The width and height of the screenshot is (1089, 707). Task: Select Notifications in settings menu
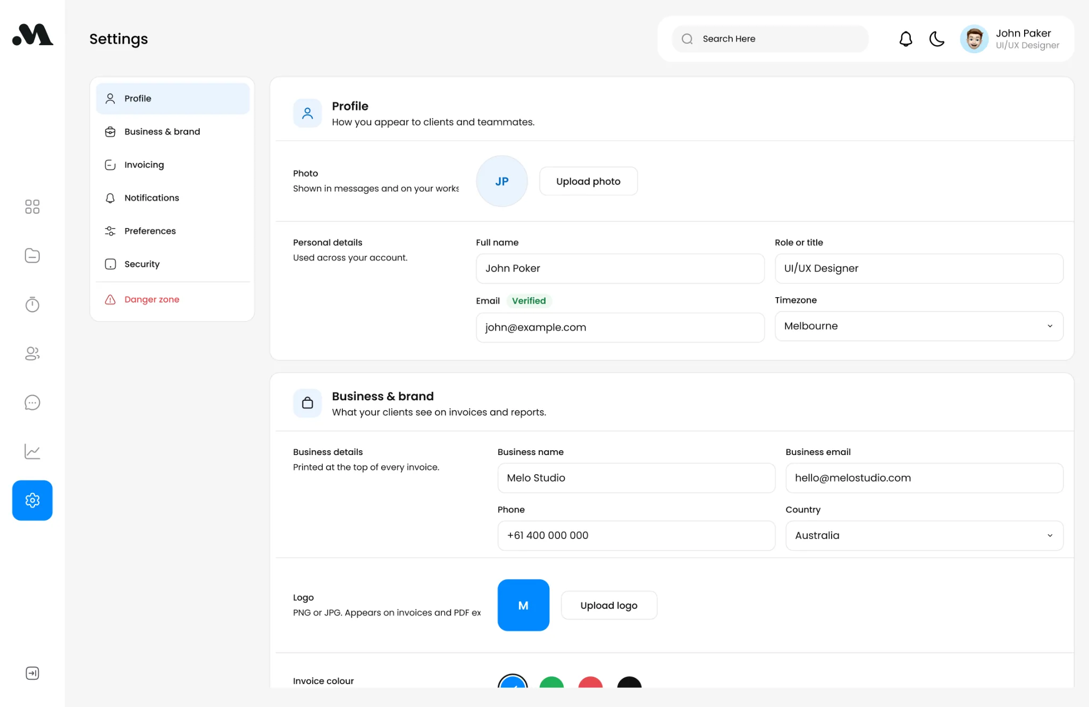click(x=173, y=198)
